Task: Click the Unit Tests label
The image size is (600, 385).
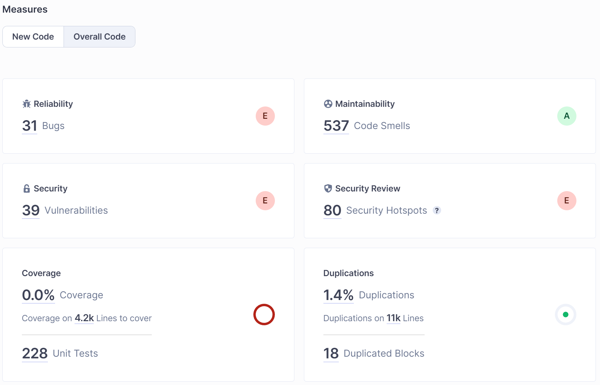Action: pos(75,353)
